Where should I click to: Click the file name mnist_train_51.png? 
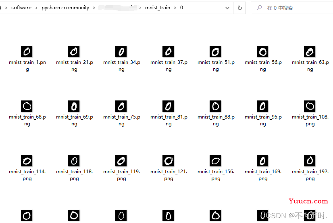216,66
